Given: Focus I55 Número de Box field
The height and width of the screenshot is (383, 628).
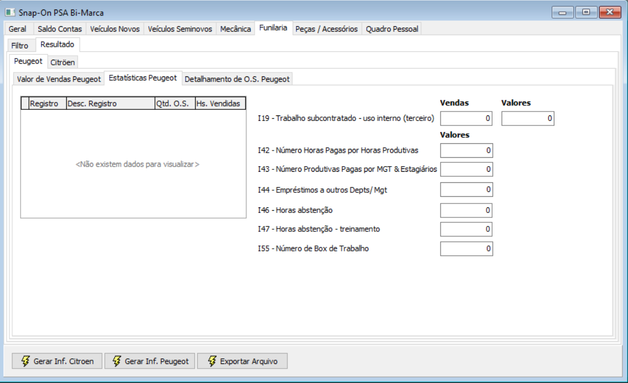Looking at the screenshot, I should tap(466, 249).
